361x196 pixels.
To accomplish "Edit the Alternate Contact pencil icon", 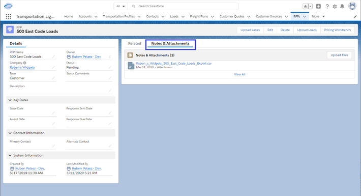I will [110, 146].
